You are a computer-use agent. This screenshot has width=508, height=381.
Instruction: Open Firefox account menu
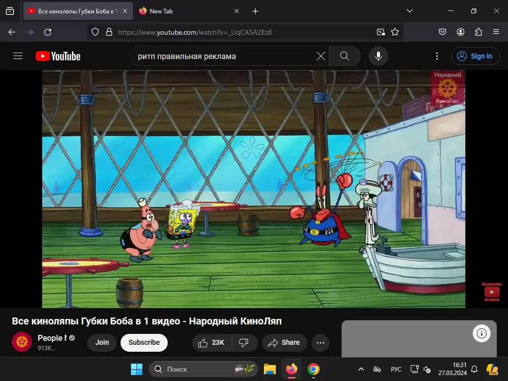tap(460, 32)
